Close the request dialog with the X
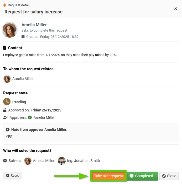 (176, 9)
